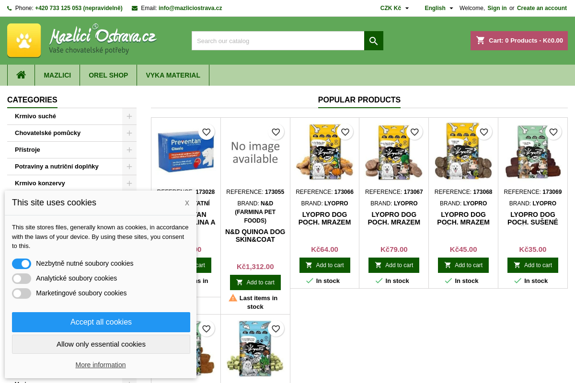Click wishlist heart on Lyopro product 173066
The height and width of the screenshot is (383, 575).
click(x=345, y=132)
